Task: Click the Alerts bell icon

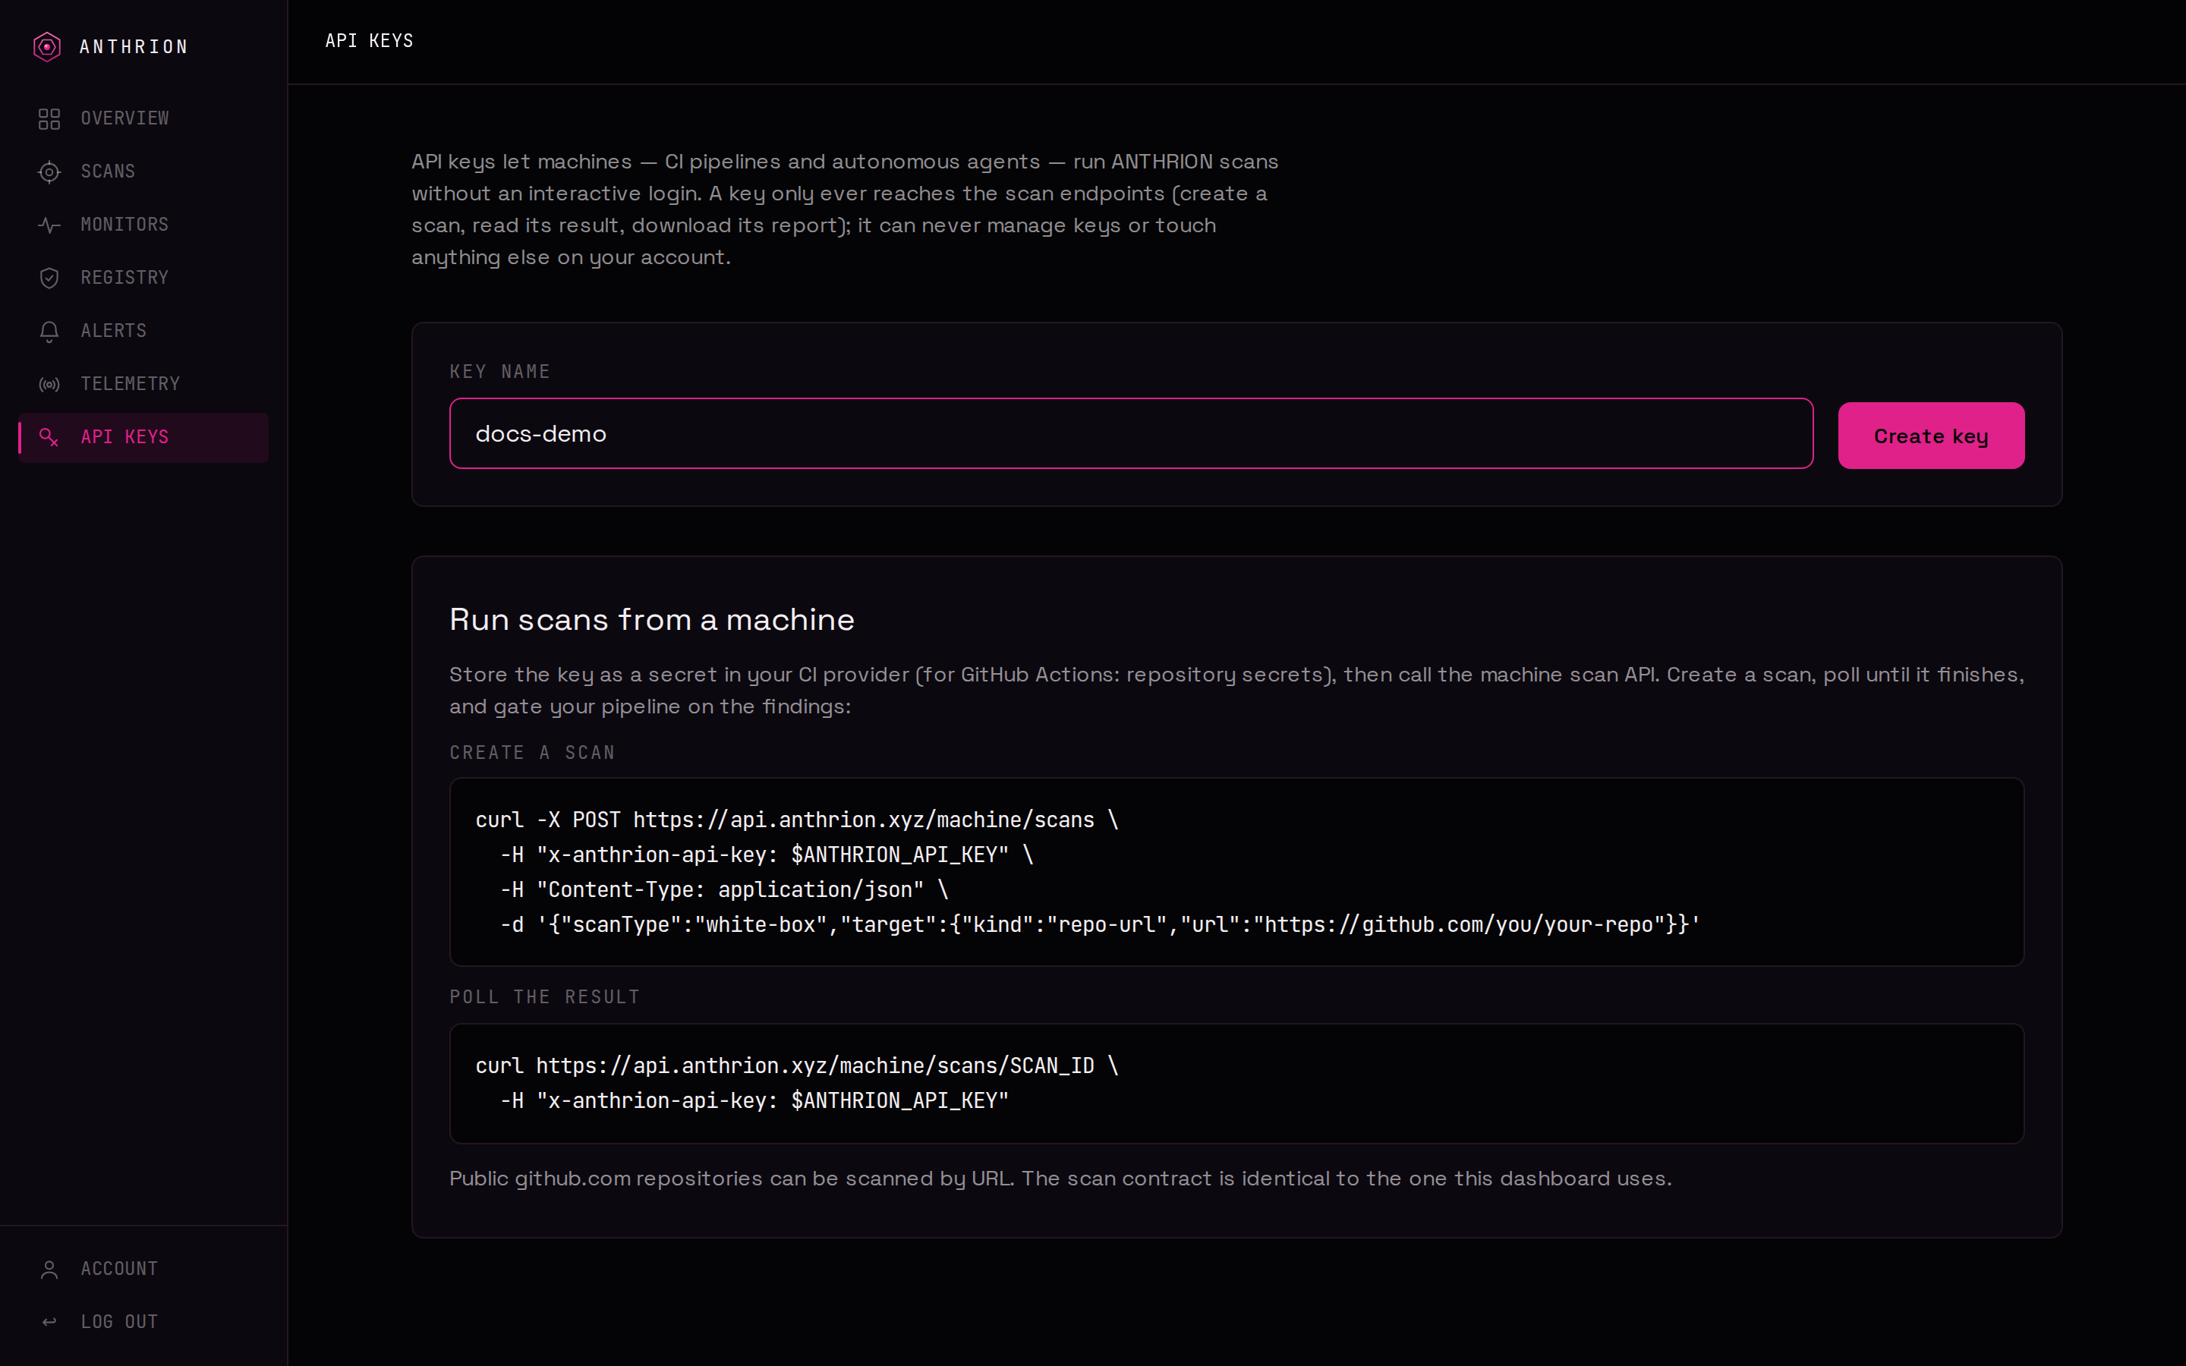Action: coord(49,332)
